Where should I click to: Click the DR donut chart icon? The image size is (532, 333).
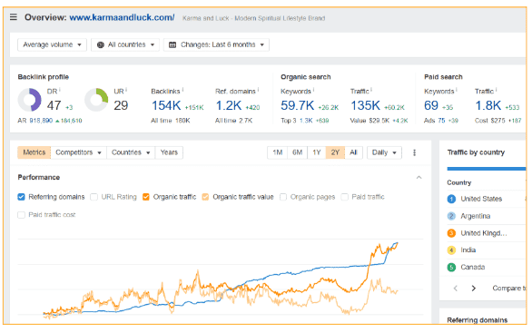(x=30, y=100)
